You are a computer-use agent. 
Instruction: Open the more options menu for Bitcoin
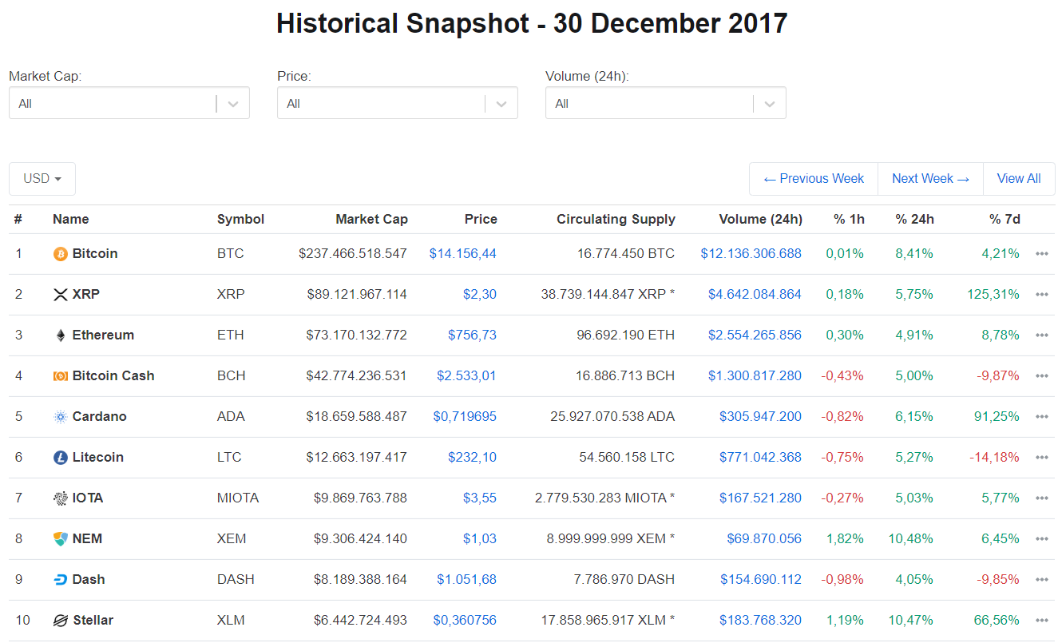click(x=1041, y=254)
